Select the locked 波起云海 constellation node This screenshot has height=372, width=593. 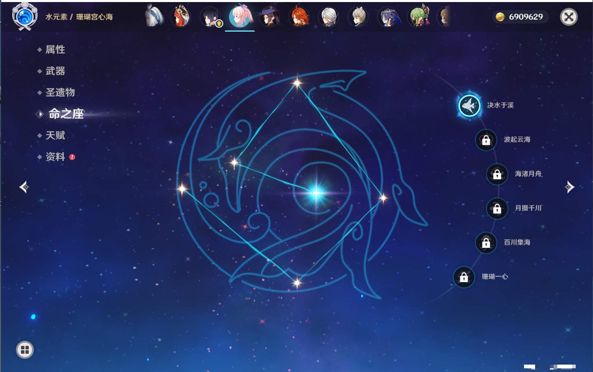point(486,140)
